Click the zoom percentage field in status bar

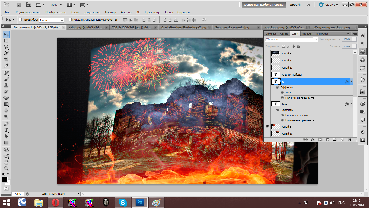click(18, 194)
